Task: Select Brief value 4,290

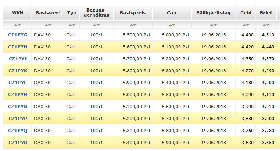Action: pos(268,71)
